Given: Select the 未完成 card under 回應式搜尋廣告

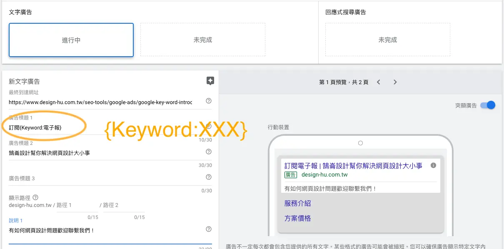Looking at the screenshot, I should coord(388,40).
